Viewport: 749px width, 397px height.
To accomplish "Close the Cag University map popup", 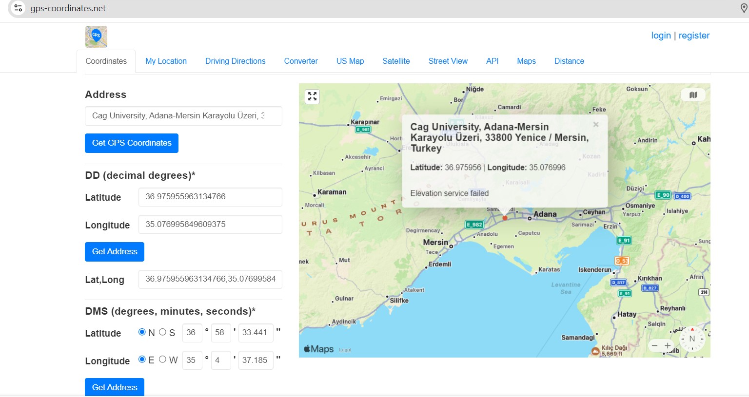I will point(596,125).
